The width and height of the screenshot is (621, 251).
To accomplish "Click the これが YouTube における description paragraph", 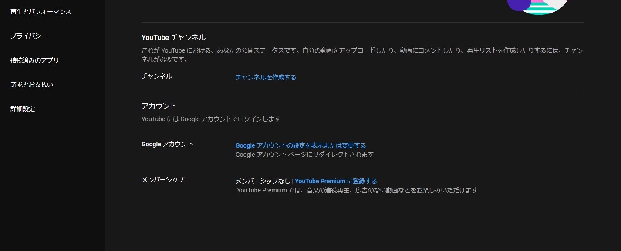I will 362,55.
